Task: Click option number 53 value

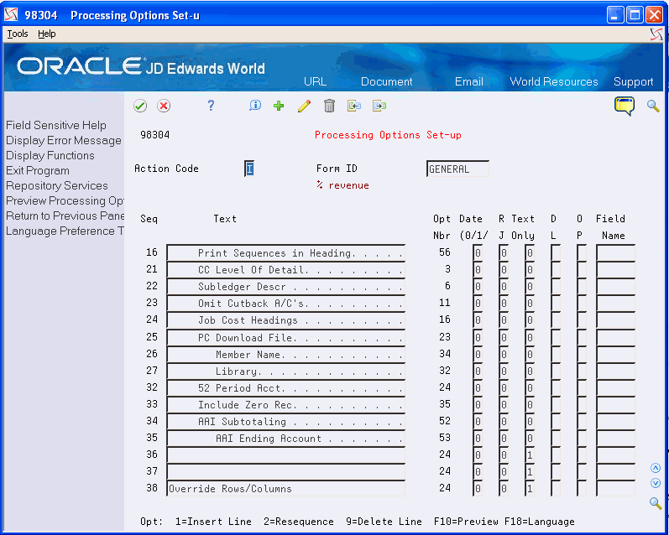Action: (445, 438)
